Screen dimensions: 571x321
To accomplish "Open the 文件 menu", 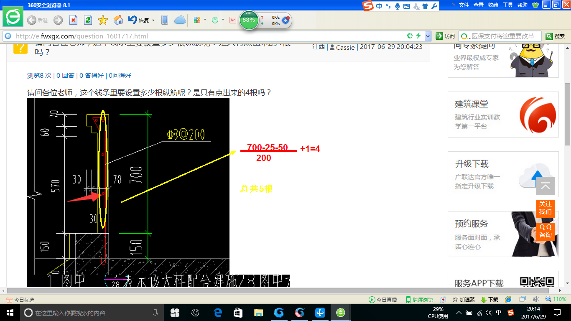I will [464, 5].
